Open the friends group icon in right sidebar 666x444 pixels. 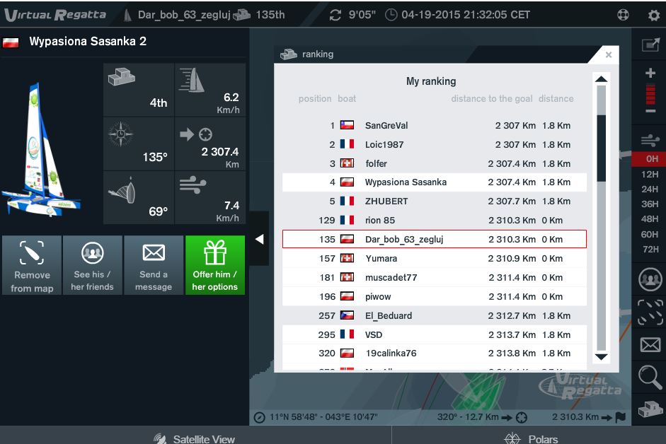pyautogui.click(x=650, y=279)
